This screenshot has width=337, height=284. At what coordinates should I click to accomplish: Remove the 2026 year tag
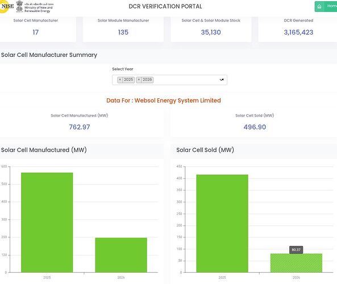pyautogui.click(x=139, y=80)
